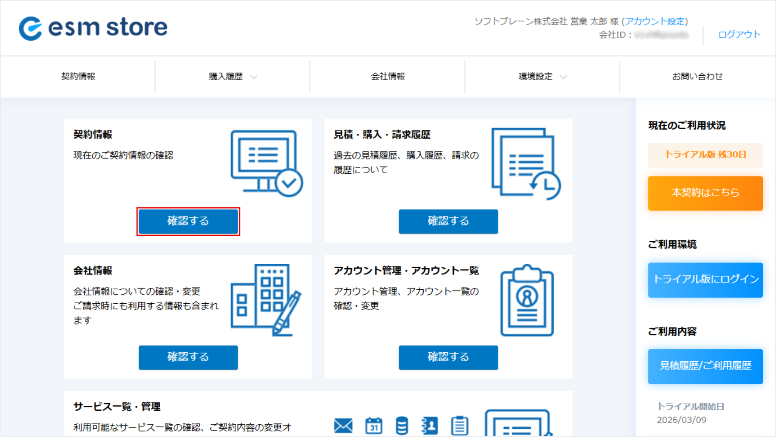Click the account clipboard profile icon

pyautogui.click(x=527, y=300)
